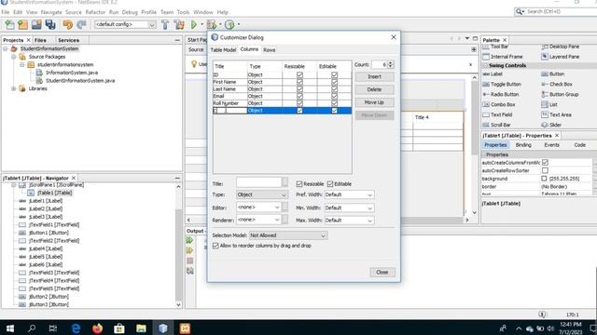
Task: Click the New Project toolbar icon
Action: click(x=22, y=25)
